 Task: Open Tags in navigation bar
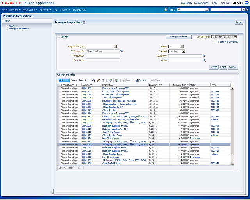55,9
